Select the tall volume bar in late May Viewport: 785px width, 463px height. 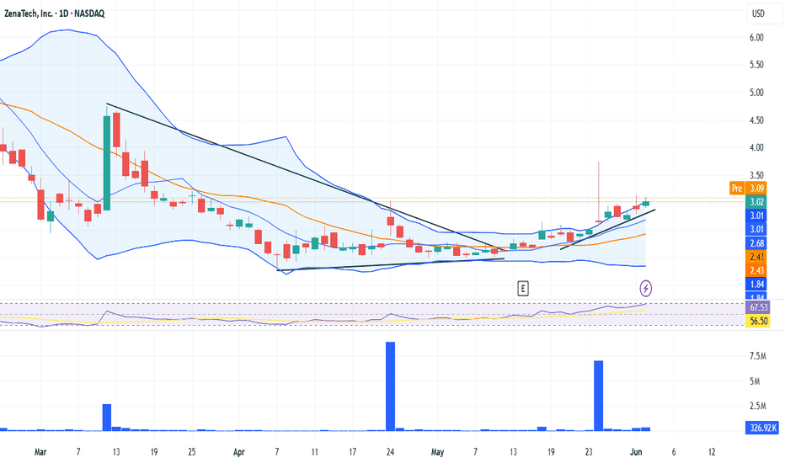pos(598,396)
